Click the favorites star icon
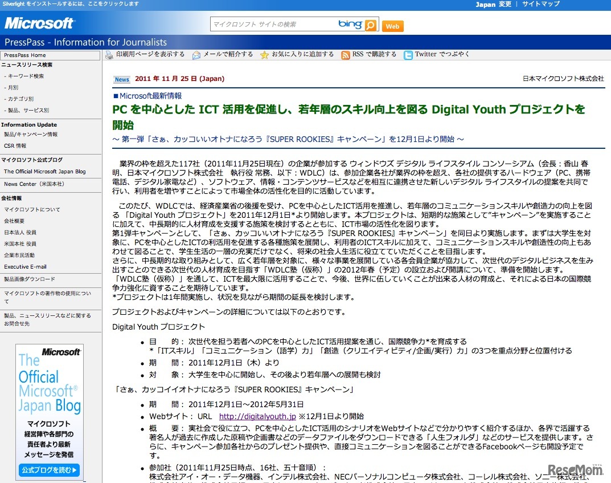The image size is (611, 483). pos(264,55)
